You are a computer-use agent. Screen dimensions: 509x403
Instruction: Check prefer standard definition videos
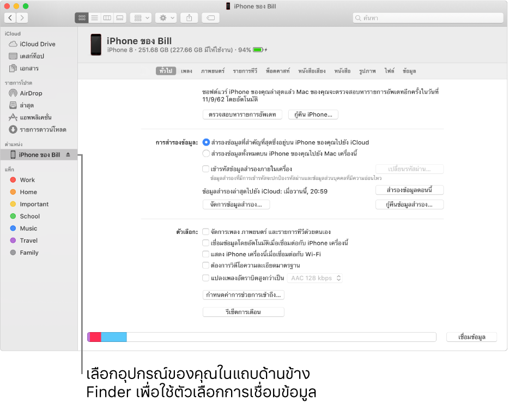pyautogui.click(x=205, y=266)
